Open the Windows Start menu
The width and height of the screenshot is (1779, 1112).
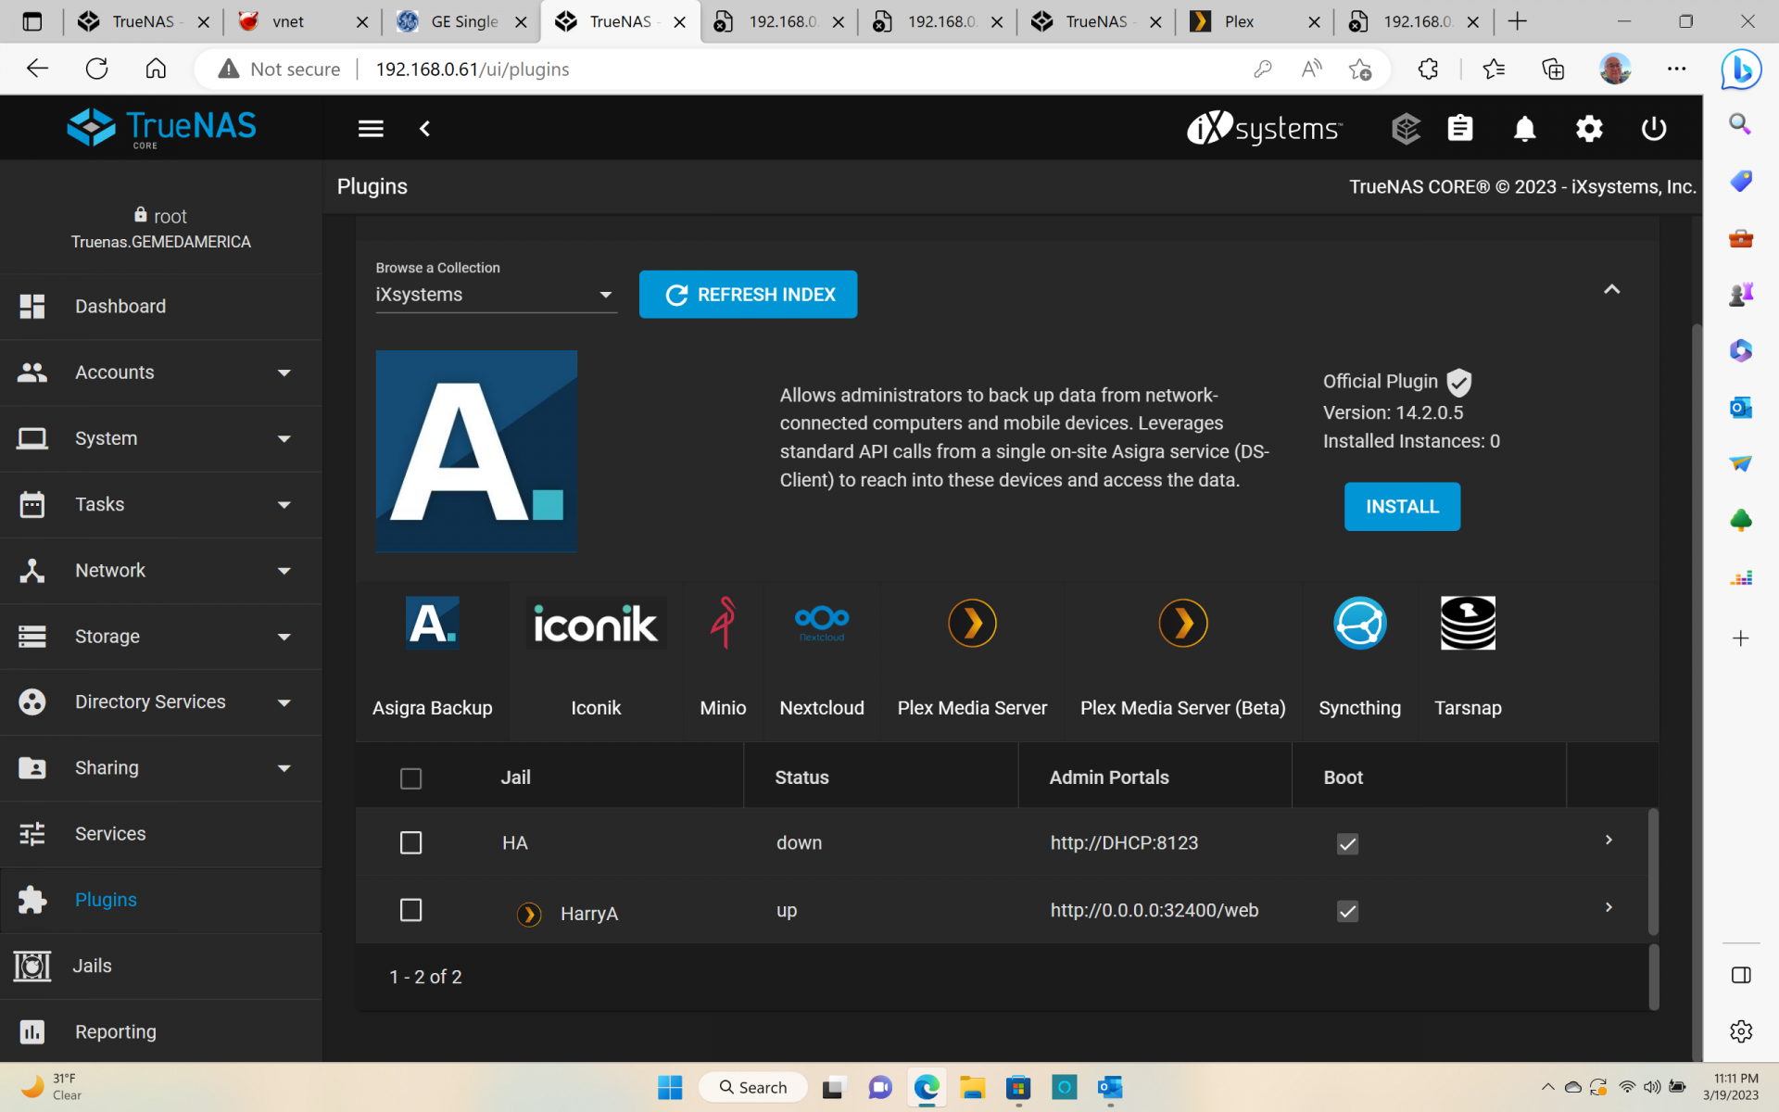click(670, 1087)
